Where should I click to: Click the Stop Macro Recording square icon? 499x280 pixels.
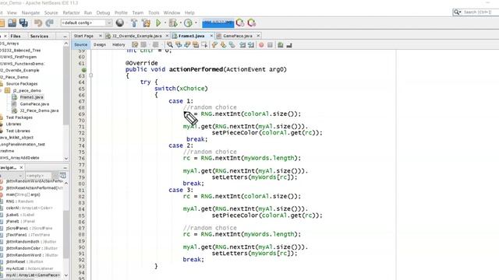[270, 45]
